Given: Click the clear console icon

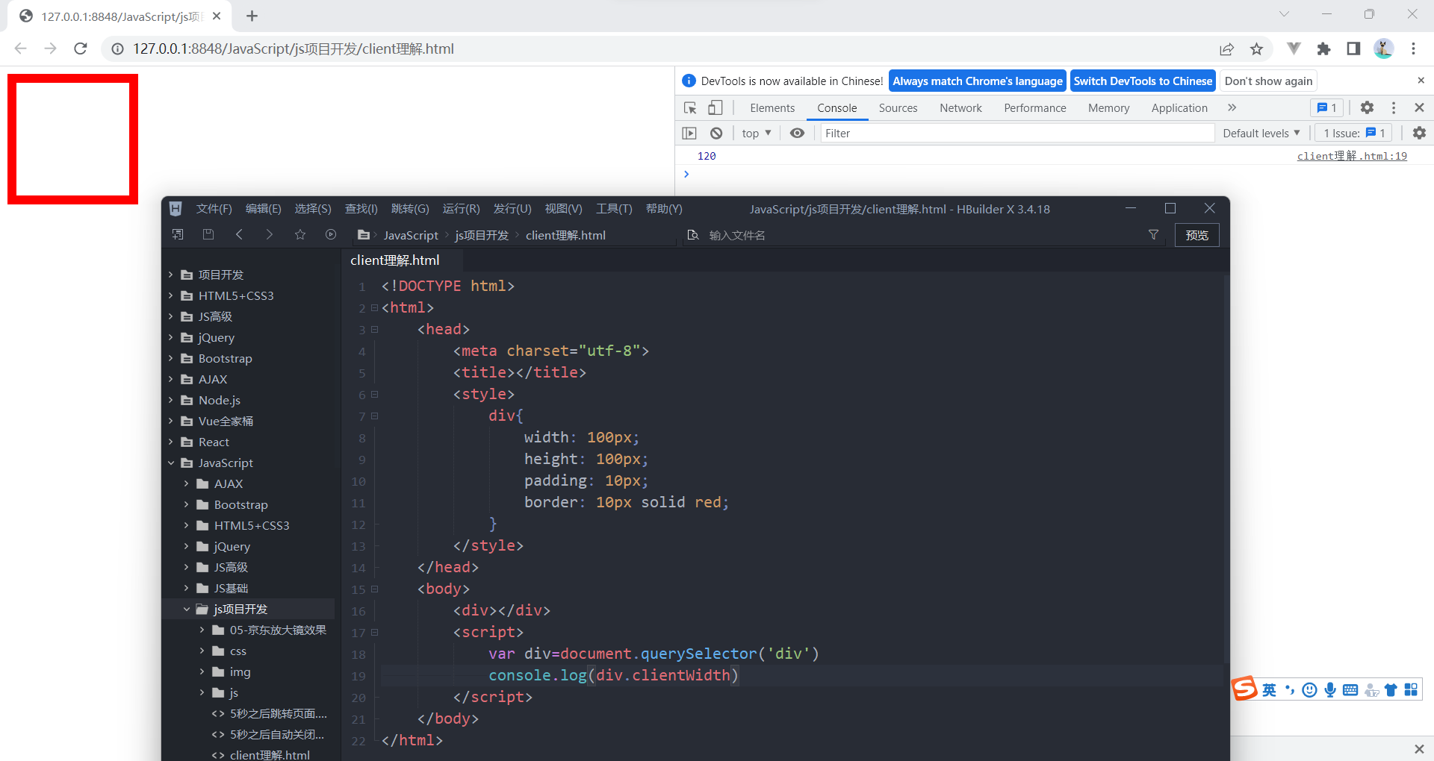Looking at the screenshot, I should pos(716,133).
